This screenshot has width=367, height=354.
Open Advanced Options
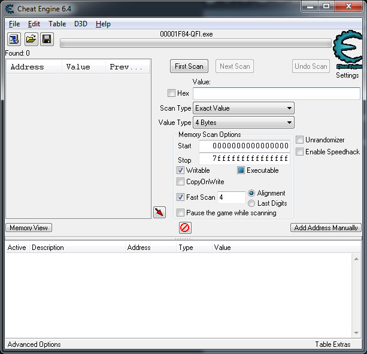[34, 344]
